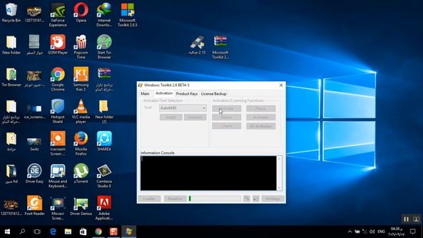This screenshot has width=423, height=238.
Task: Click the Phone activation button
Action: click(261, 108)
